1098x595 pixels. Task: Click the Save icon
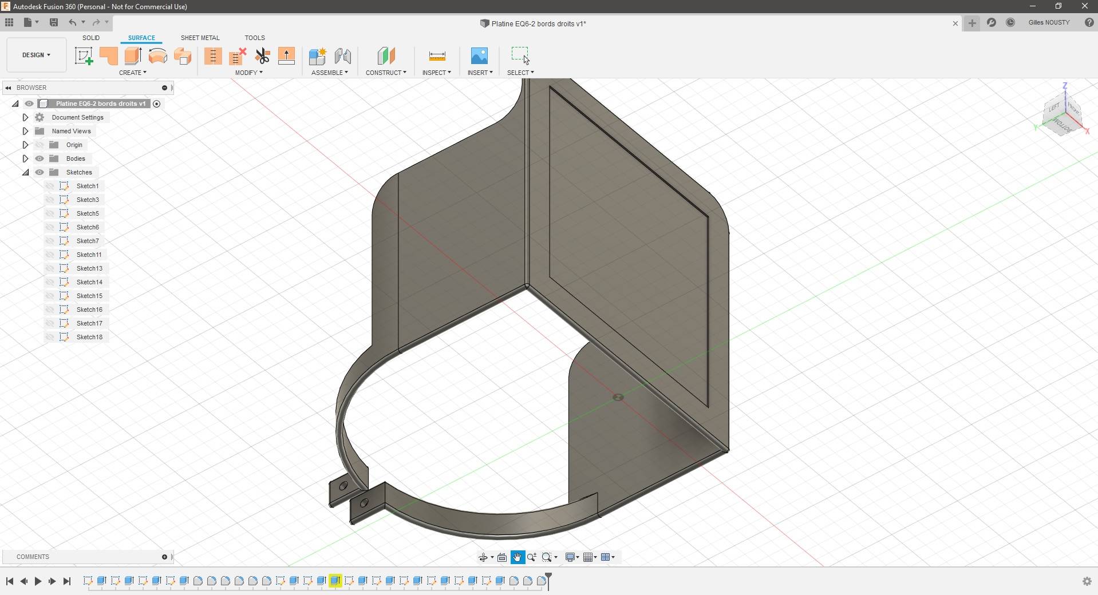pyautogui.click(x=54, y=22)
